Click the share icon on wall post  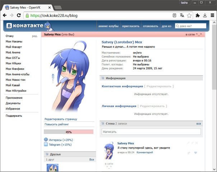[189, 153]
